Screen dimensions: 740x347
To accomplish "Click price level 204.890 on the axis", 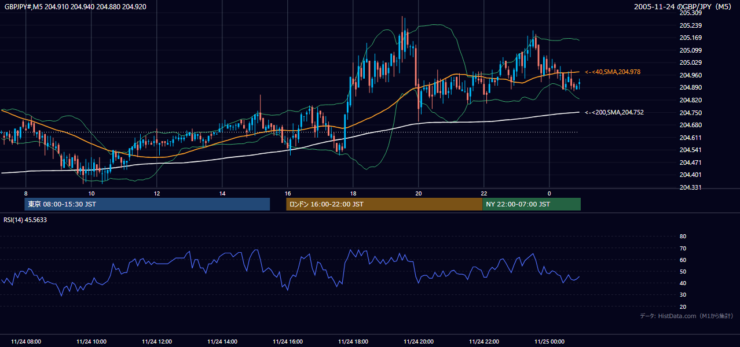I will [x=691, y=87].
